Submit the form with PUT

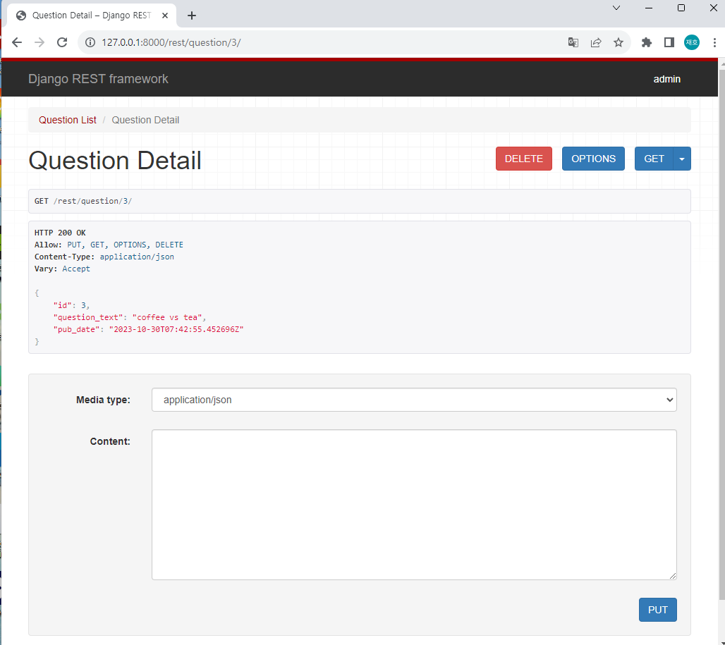(657, 610)
